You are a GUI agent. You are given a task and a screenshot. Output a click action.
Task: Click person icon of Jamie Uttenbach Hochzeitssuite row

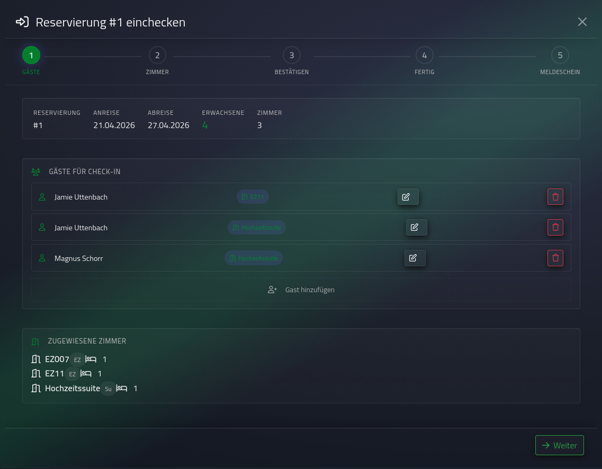[x=42, y=228]
